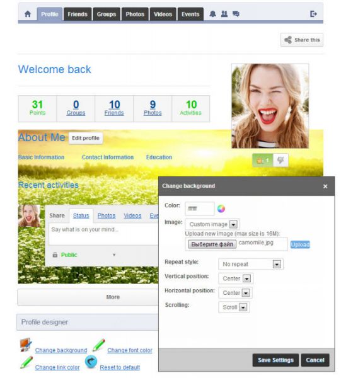Switch to the Friends tab

point(78,14)
